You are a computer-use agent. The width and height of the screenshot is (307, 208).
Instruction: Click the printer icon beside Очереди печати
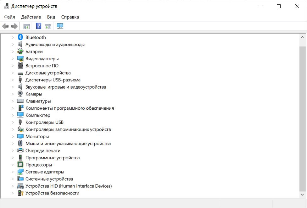click(20, 150)
